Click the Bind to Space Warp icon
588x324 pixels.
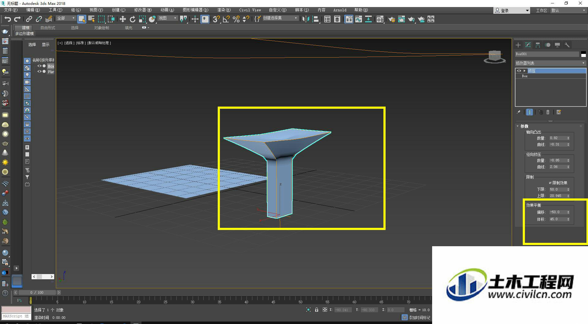click(x=49, y=19)
